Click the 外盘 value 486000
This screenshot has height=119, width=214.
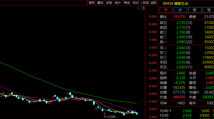(x=179, y=97)
